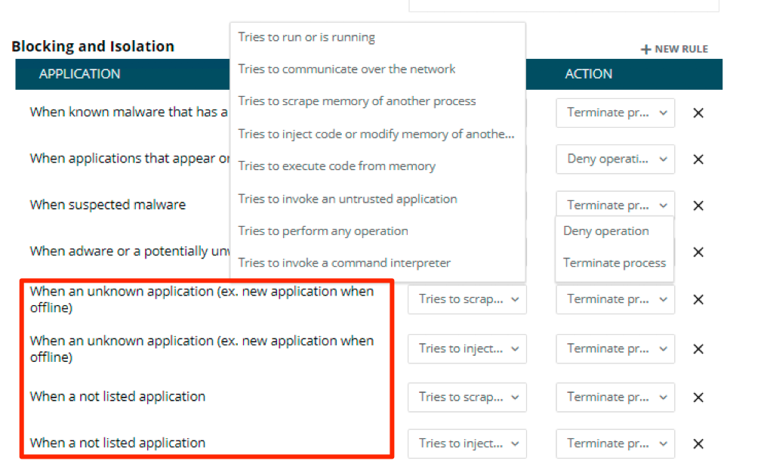
Task: Pick 'Deny operation' from action list
Action: (605, 231)
